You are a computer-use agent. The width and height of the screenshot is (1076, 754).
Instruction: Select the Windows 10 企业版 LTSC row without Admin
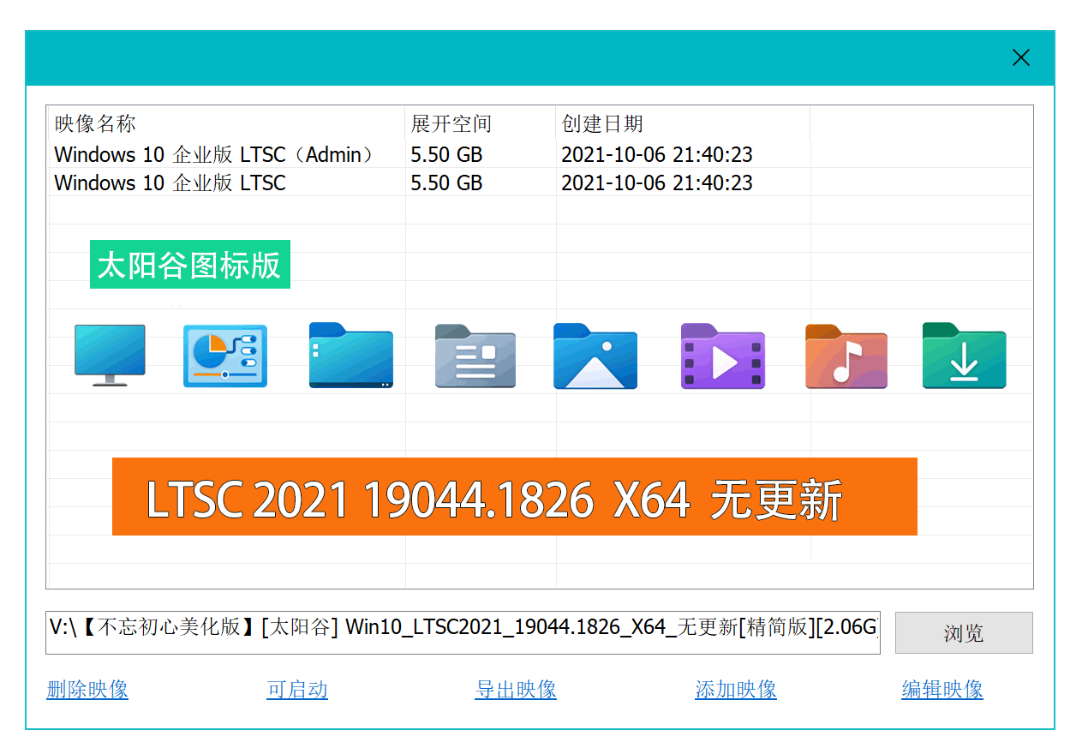[x=540, y=183]
